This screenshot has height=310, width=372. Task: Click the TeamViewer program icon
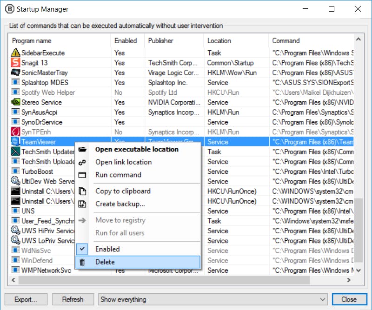(15, 142)
